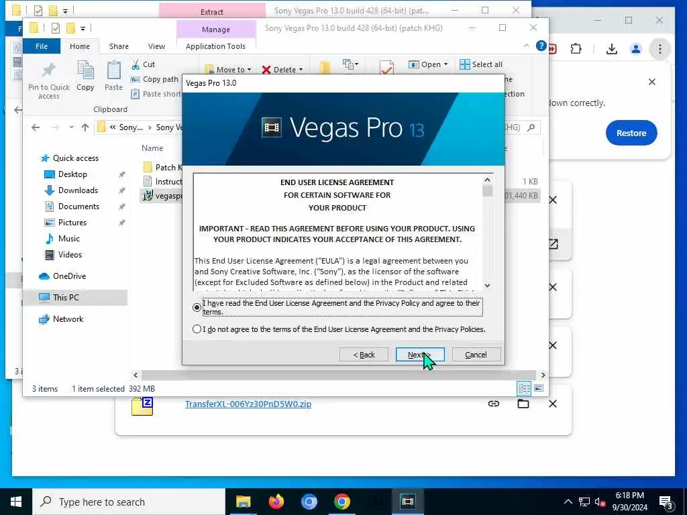This screenshot has width=687, height=515.
Task: Open the TransferXL zip download link
Action: point(248,404)
